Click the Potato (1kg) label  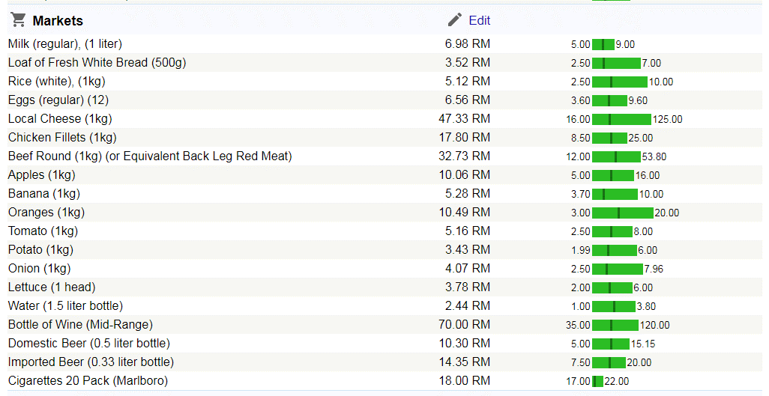pyautogui.click(x=40, y=249)
